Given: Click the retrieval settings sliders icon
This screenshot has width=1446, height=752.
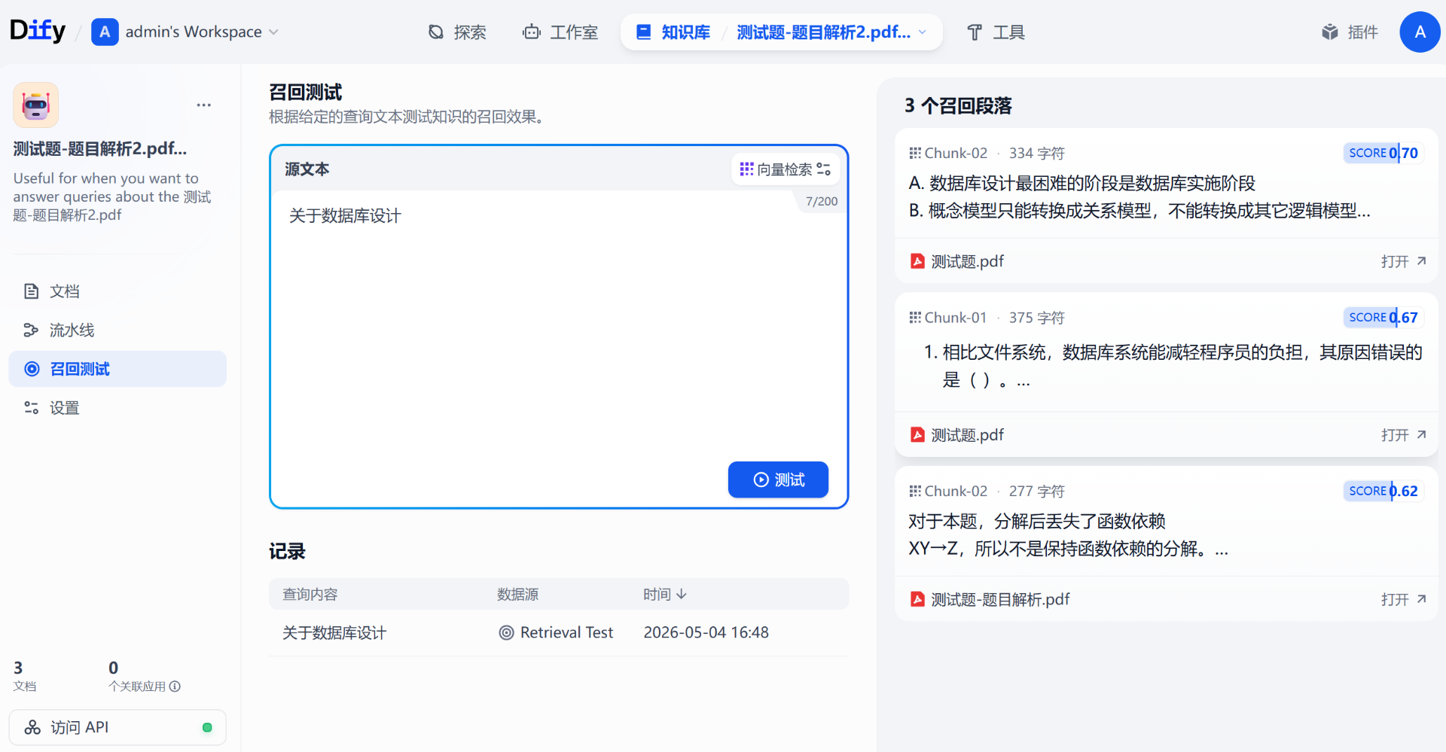Looking at the screenshot, I should [824, 169].
